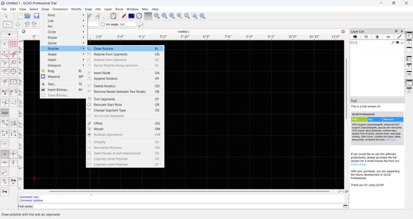Click the Arc angle input field
The image size is (413, 219).
pyautogui.click(x=127, y=24)
